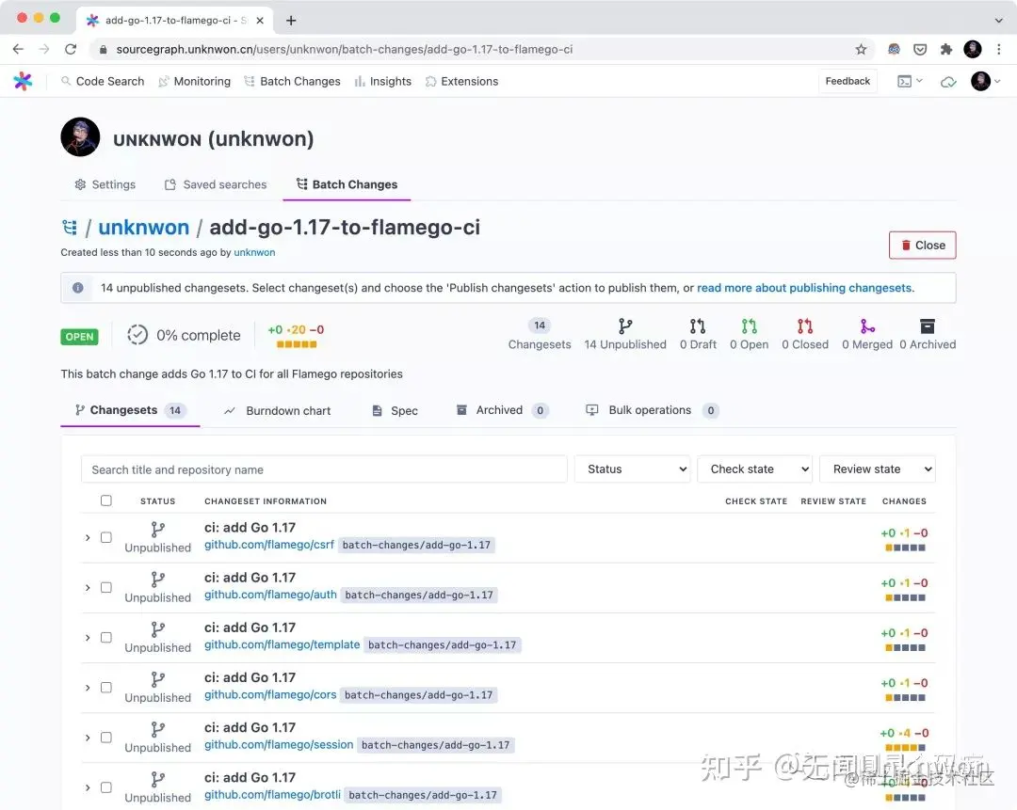Open github.com/flamego/session repository link
Screen dimensions: 1017x810
[279, 745]
